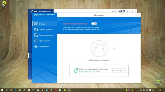165x92 pixels.
Task: Click the 360 icon in the system tray
Action: pyautogui.click(x=127, y=90)
